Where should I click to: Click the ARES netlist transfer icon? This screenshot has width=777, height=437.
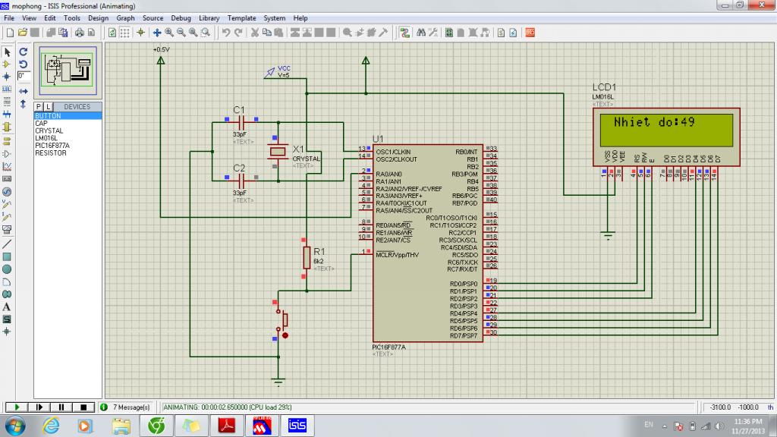530,33
